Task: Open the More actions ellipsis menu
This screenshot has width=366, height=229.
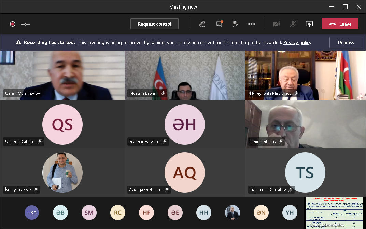Action: [252, 24]
